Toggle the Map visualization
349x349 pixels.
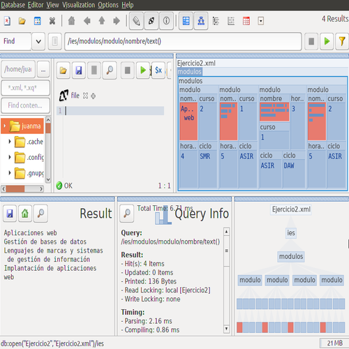coord(186,21)
